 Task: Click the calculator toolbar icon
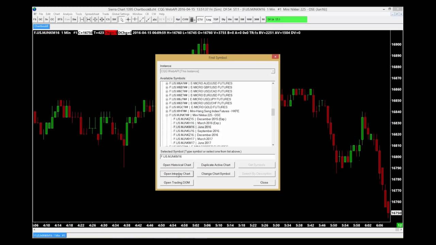tap(192, 19)
